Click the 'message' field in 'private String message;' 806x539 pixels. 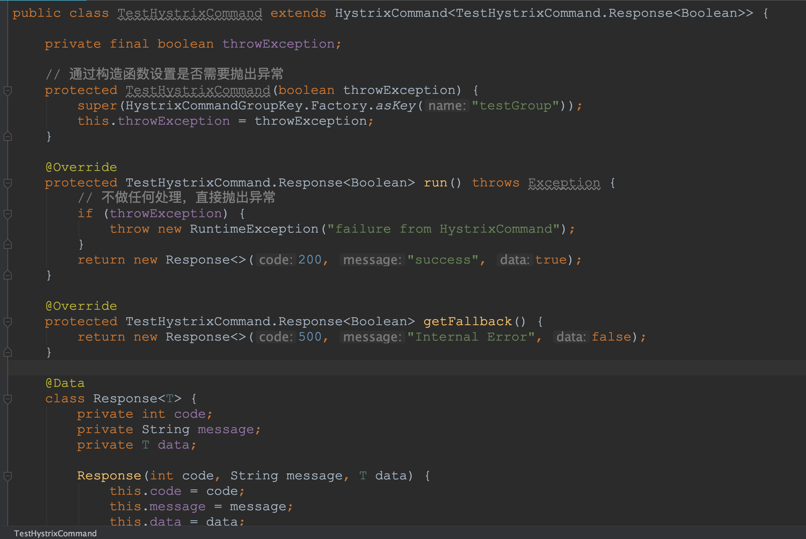click(x=226, y=430)
